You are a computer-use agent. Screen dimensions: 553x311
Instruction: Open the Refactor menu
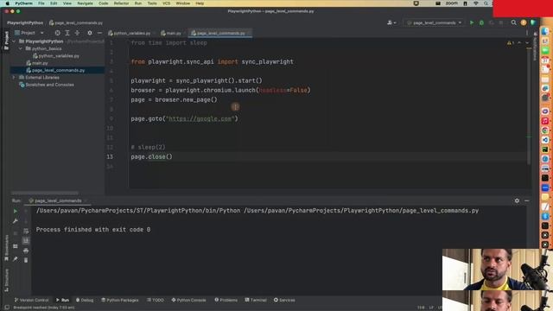(x=121, y=3)
